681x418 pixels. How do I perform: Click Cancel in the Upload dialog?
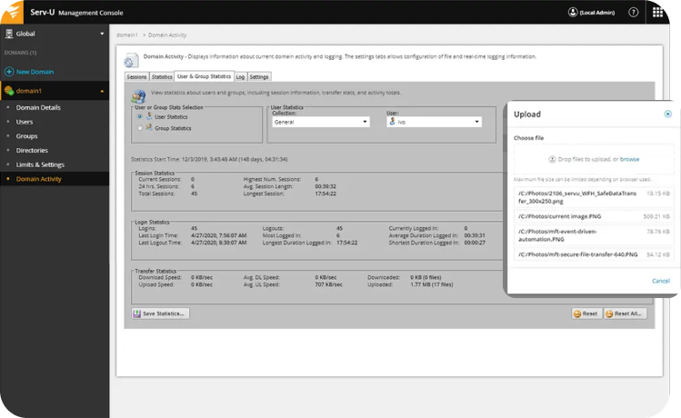661,281
